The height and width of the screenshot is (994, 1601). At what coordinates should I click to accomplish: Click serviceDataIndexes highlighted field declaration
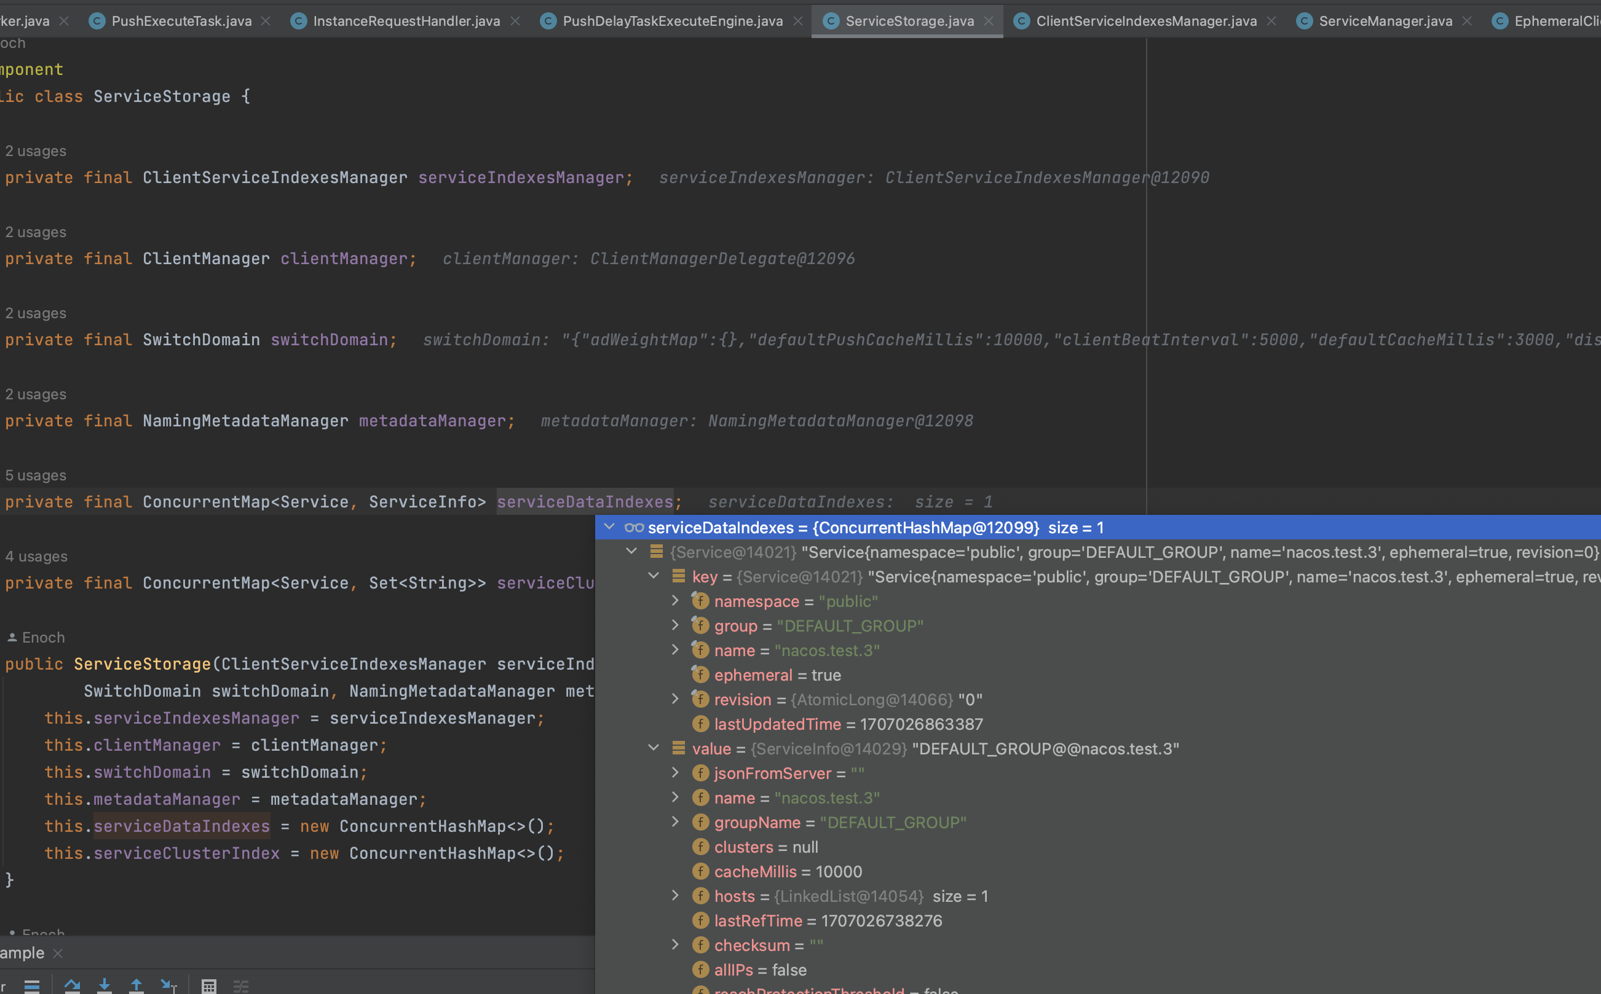click(x=585, y=501)
